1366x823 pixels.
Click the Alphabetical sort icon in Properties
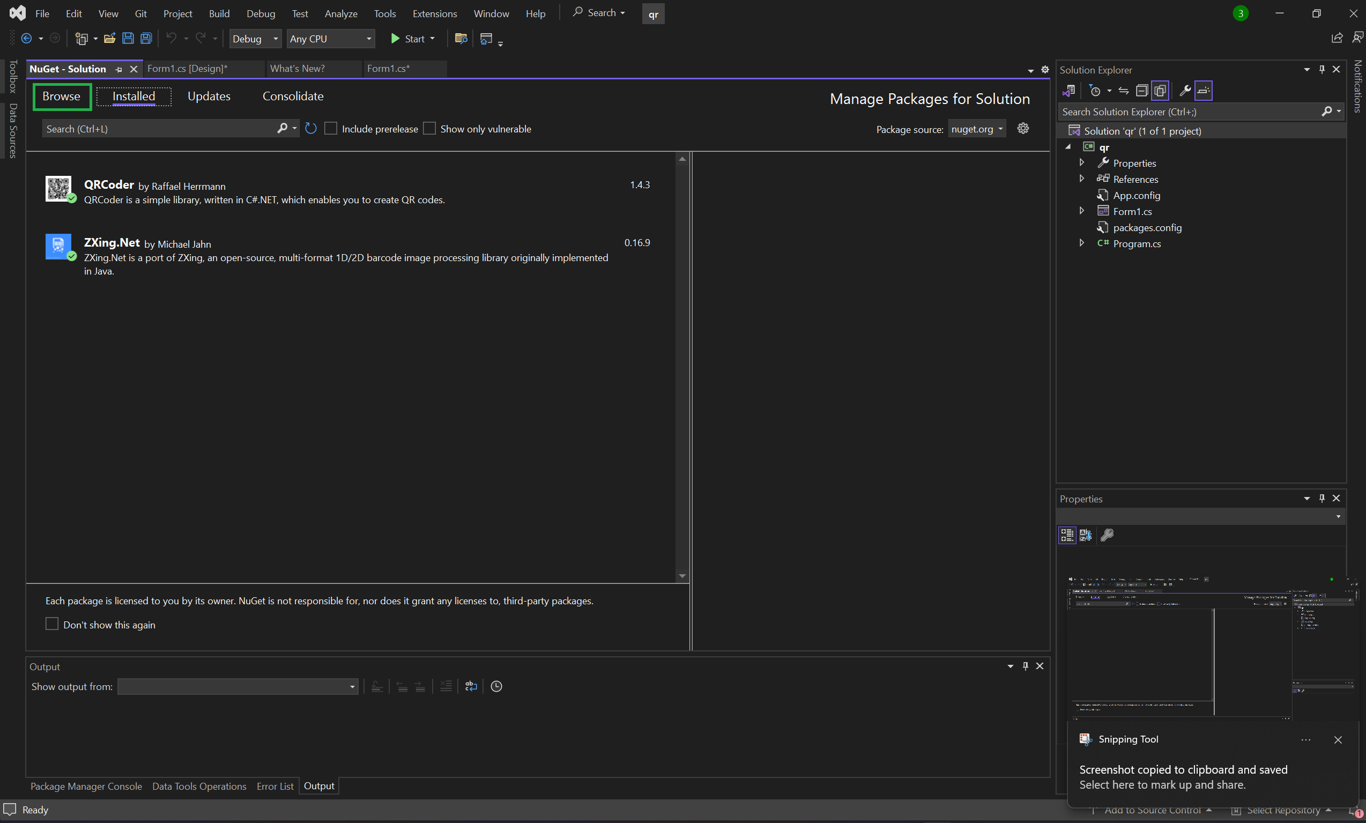click(1086, 535)
